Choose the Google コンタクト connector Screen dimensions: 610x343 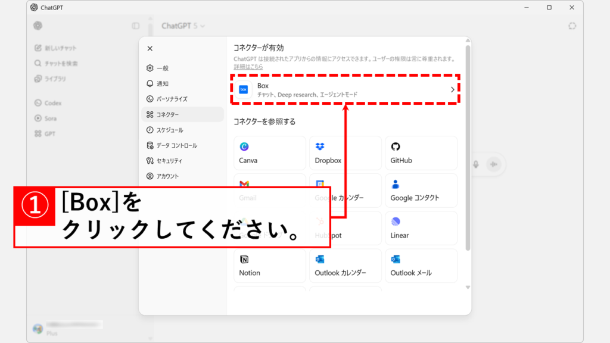421,191
